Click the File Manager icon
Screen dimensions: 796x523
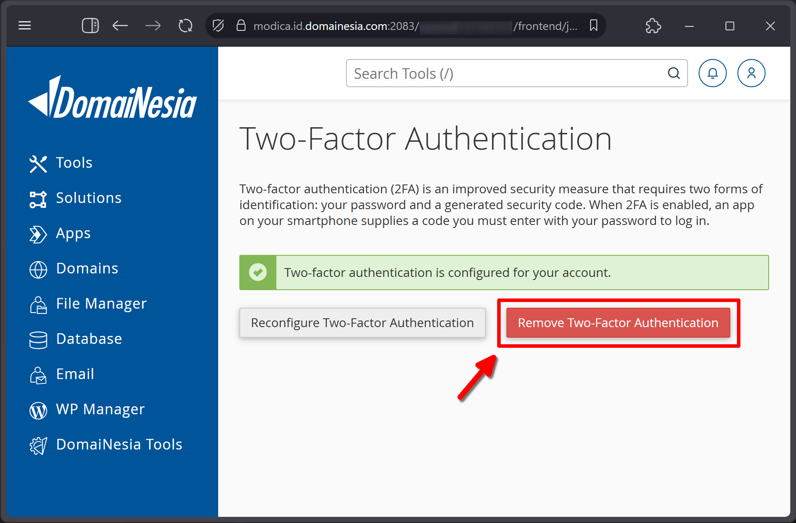38,305
